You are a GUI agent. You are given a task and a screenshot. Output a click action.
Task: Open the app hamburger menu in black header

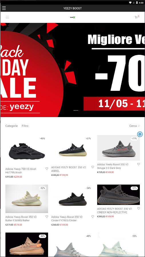point(4,8)
